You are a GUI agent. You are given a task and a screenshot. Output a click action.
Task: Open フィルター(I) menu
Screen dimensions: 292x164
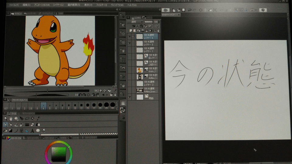click(x=102, y=5)
